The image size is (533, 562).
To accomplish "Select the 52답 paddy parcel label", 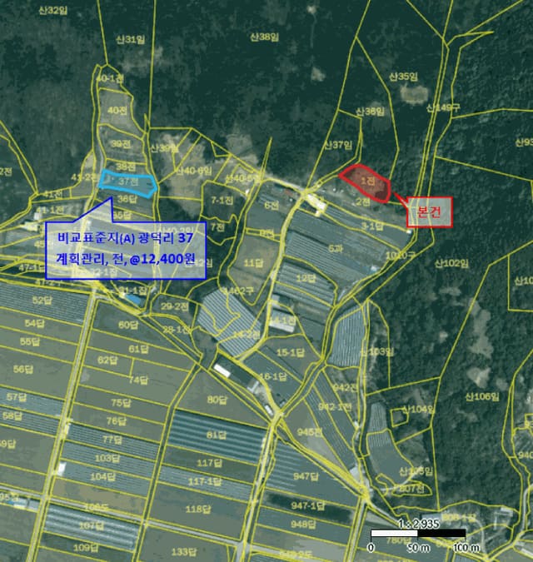I will (x=42, y=300).
